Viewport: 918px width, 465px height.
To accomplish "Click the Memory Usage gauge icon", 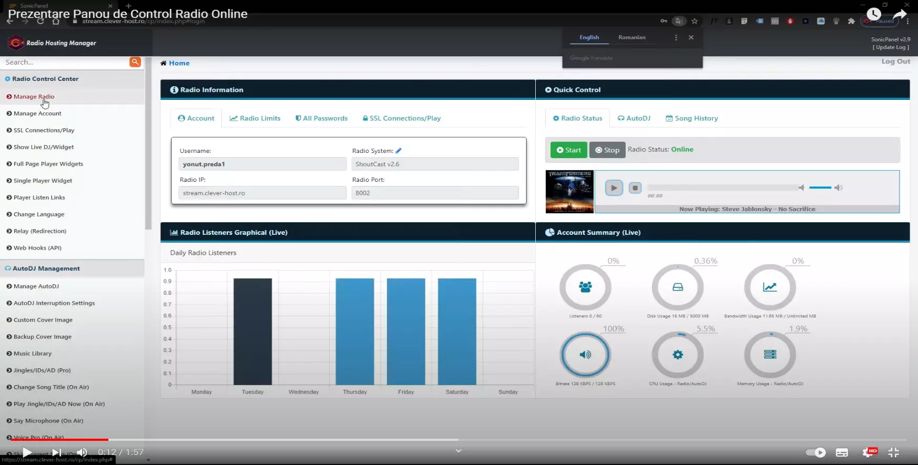I will point(770,355).
